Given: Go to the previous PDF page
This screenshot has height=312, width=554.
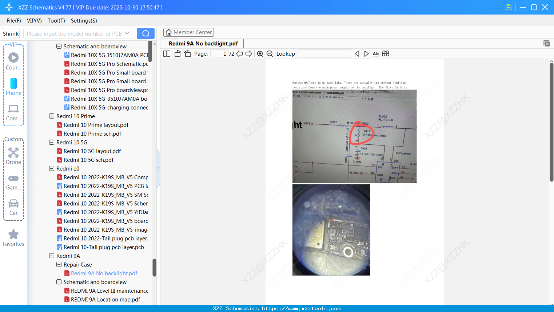Looking at the screenshot, I should coord(239,54).
